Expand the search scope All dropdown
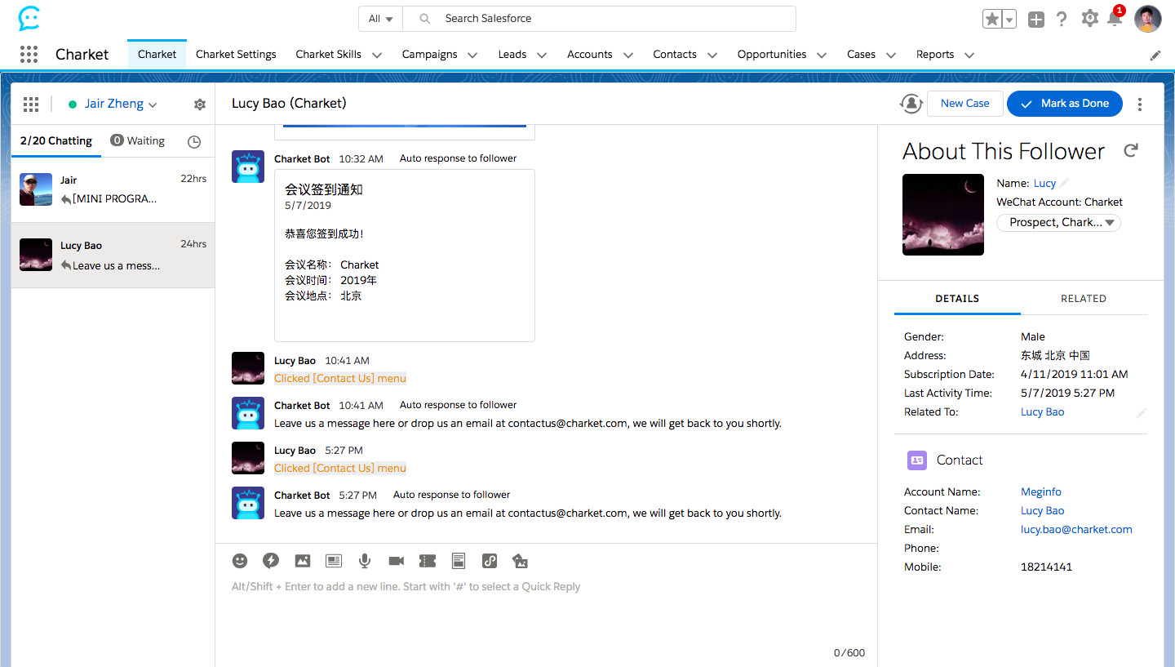 click(x=380, y=19)
